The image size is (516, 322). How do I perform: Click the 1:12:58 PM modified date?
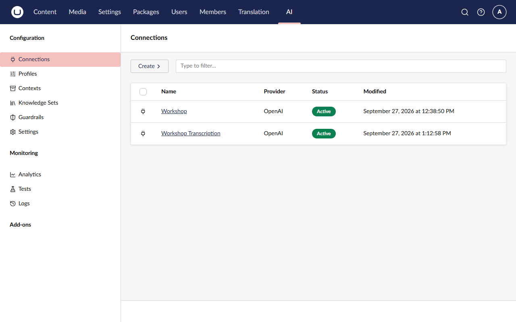click(x=407, y=133)
